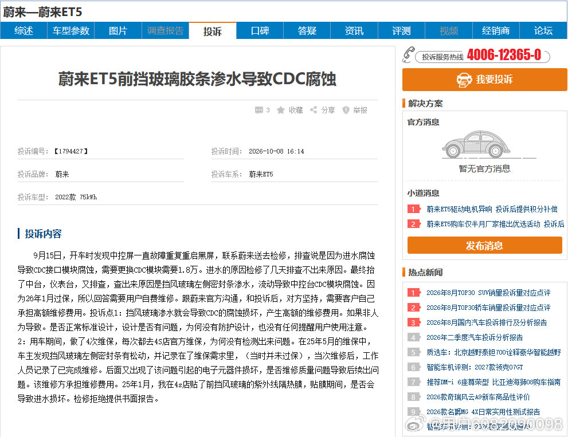Click complaint number 【1794427】

[x=71, y=151]
